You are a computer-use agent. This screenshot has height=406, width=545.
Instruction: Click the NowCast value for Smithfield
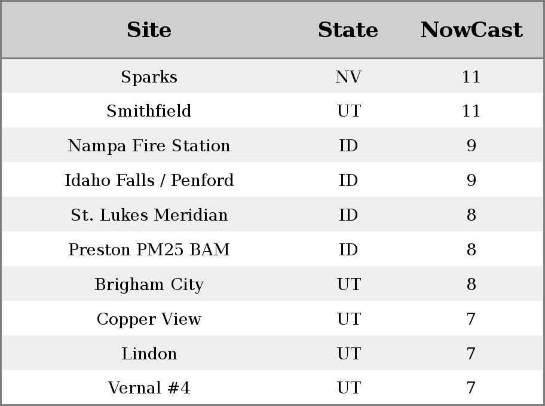(x=471, y=111)
